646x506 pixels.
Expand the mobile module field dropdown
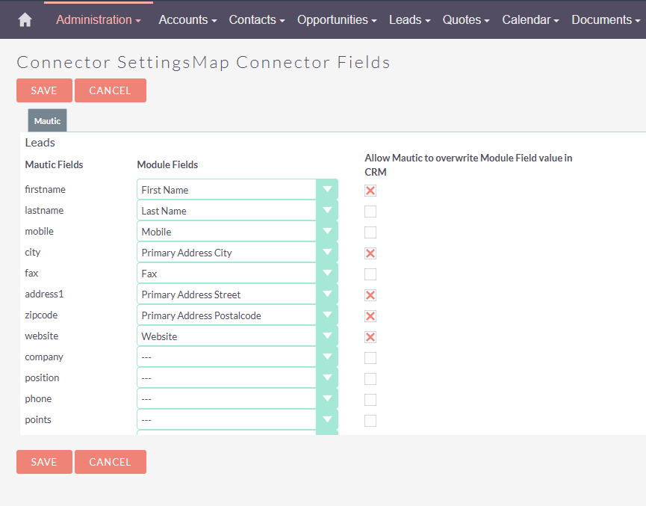(237, 232)
